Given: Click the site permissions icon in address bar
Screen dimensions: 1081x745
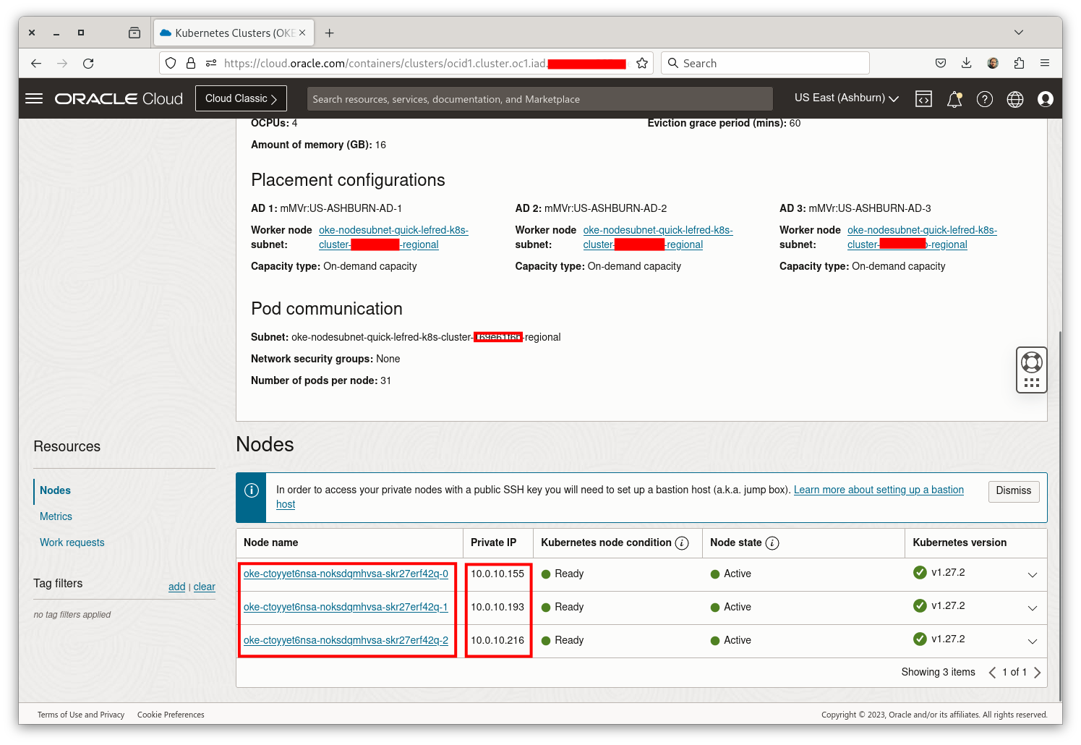Looking at the screenshot, I should click(211, 64).
